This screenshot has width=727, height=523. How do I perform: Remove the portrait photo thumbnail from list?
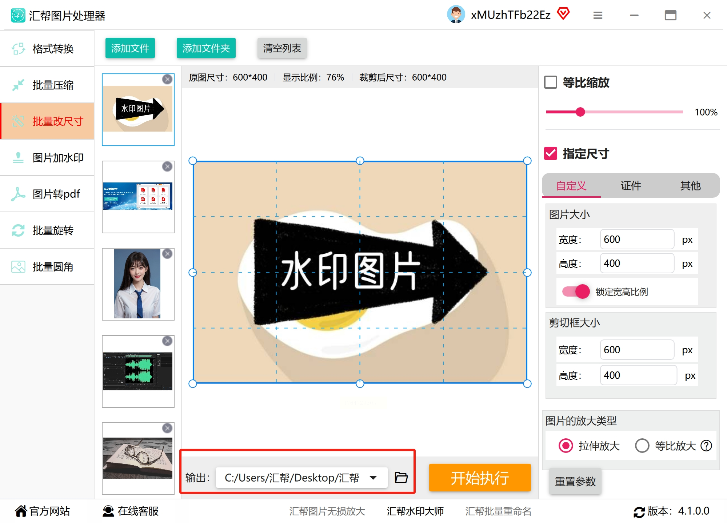pyautogui.click(x=167, y=254)
